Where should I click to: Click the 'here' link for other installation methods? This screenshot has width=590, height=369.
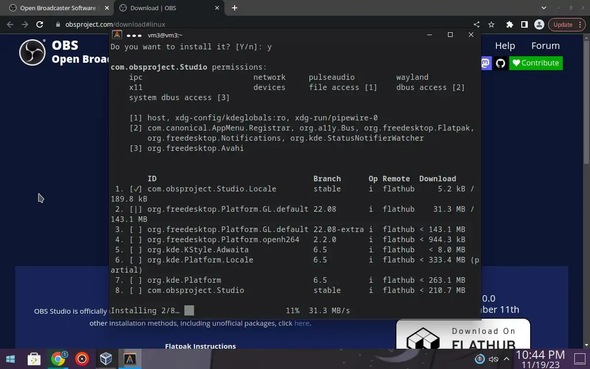(x=302, y=323)
